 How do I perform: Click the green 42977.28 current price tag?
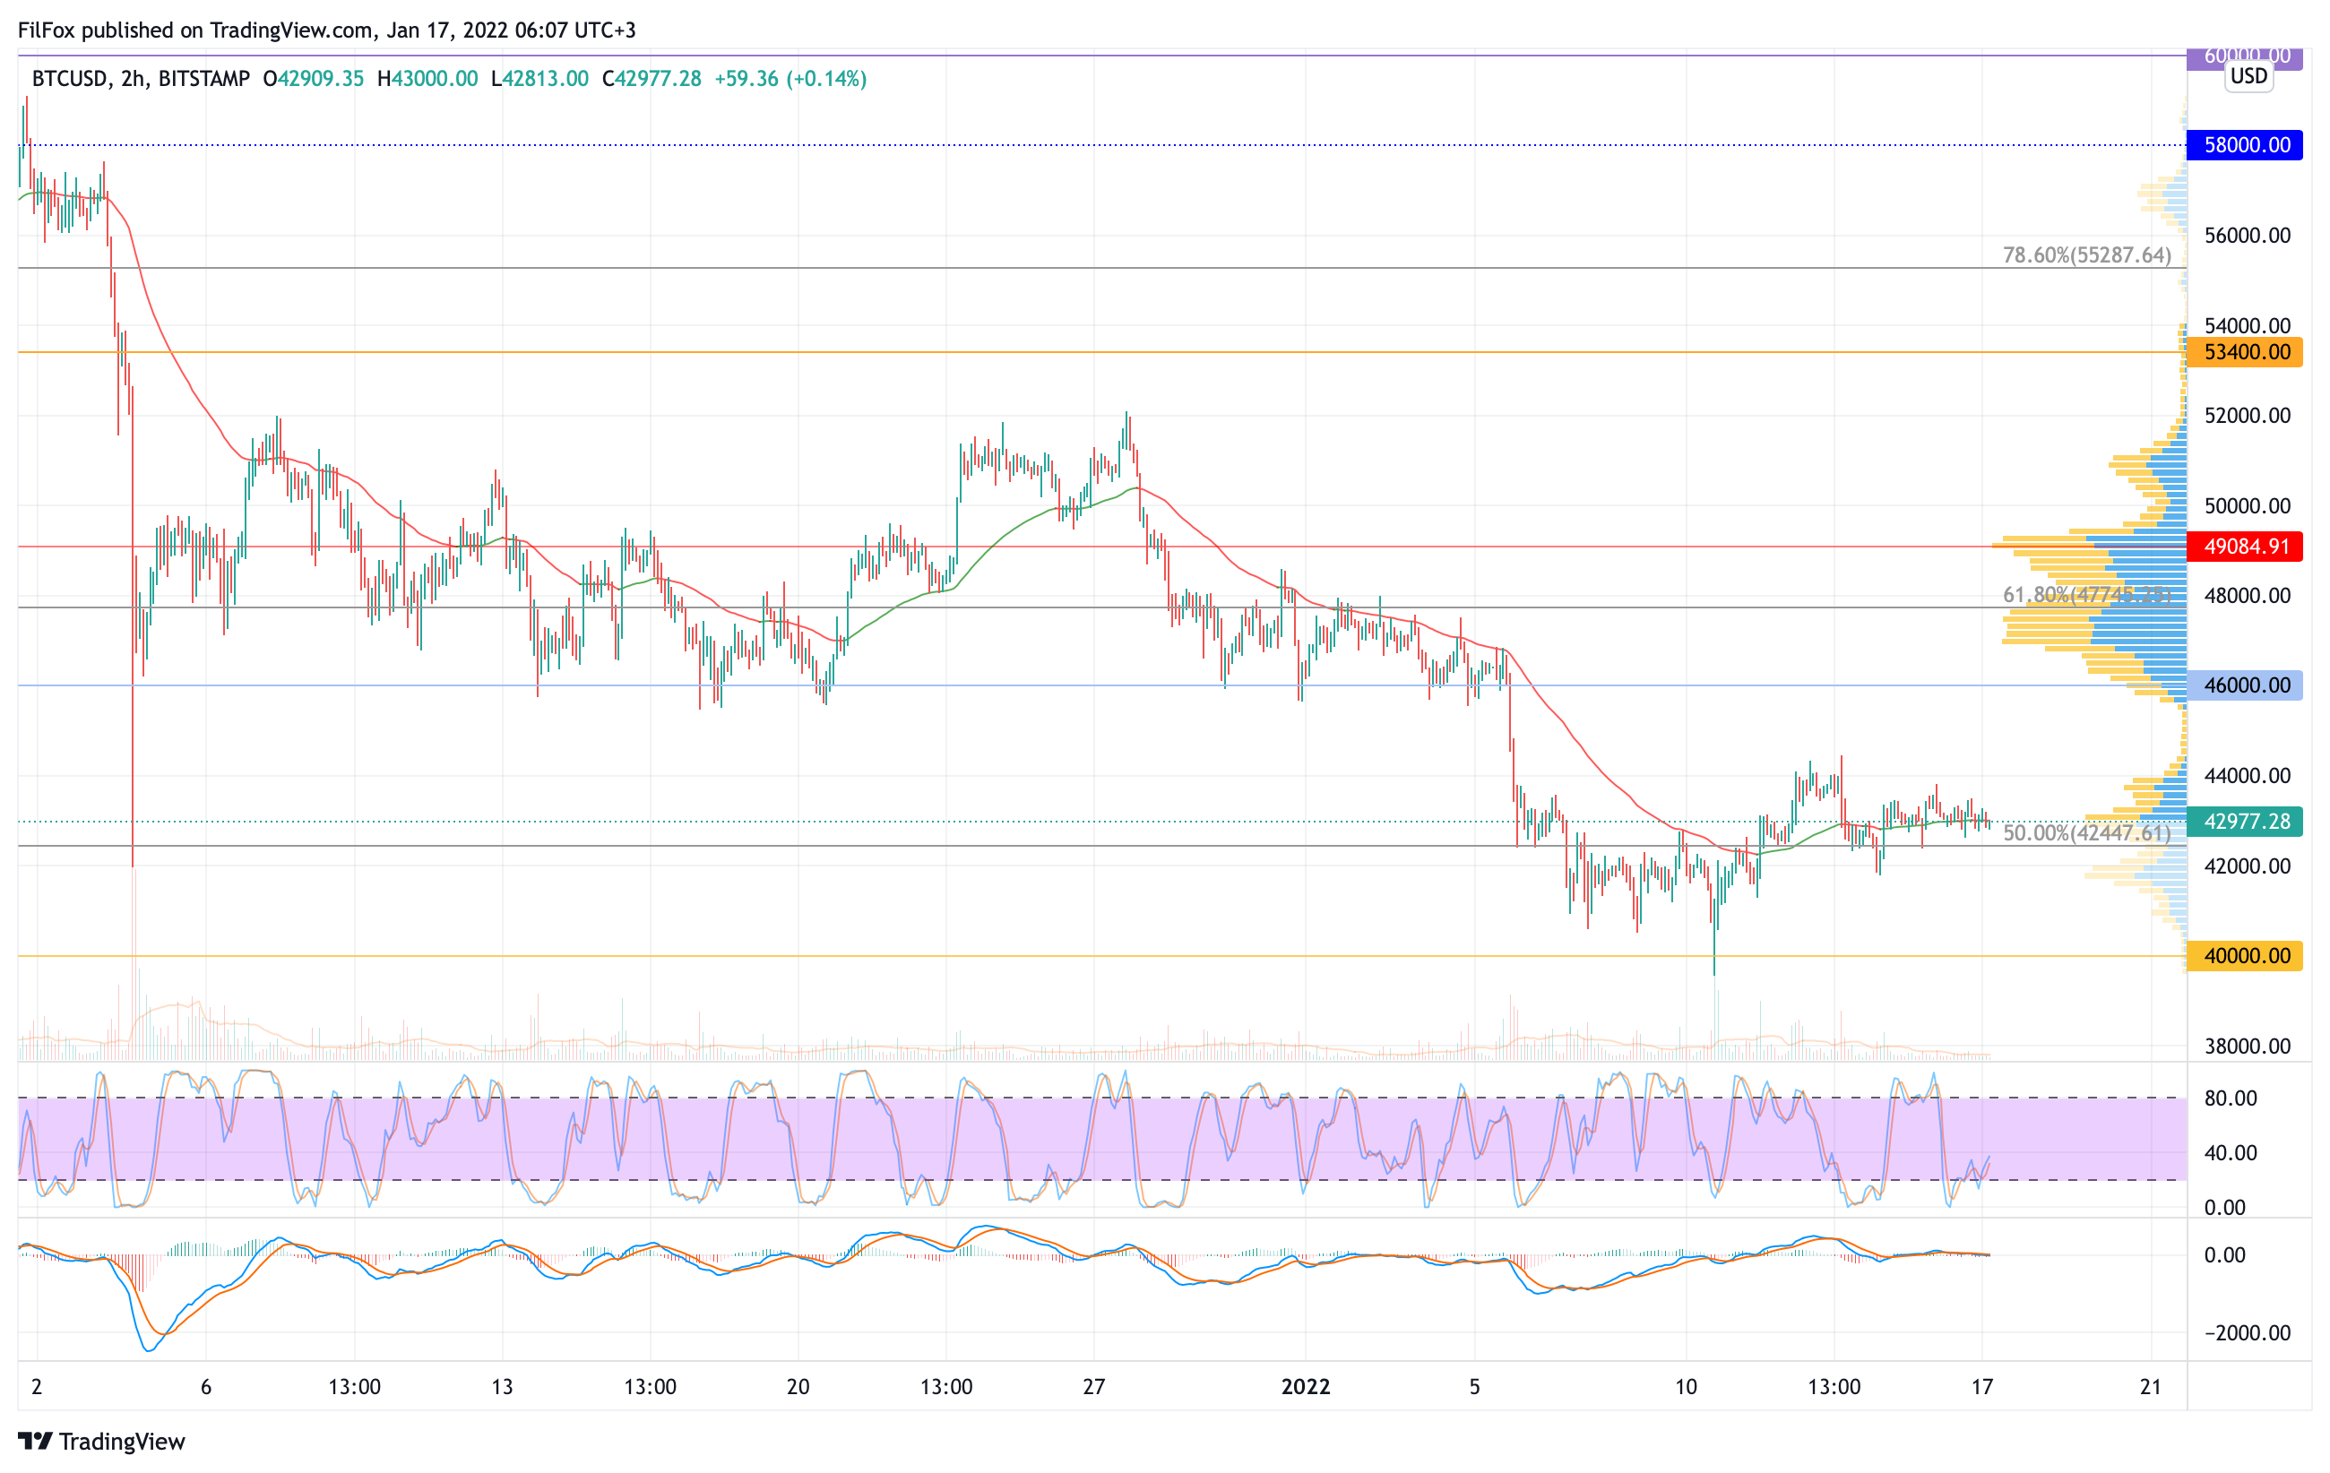coord(2245,821)
